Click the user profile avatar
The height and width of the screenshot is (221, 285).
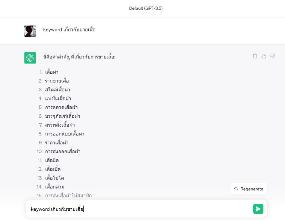click(x=30, y=31)
